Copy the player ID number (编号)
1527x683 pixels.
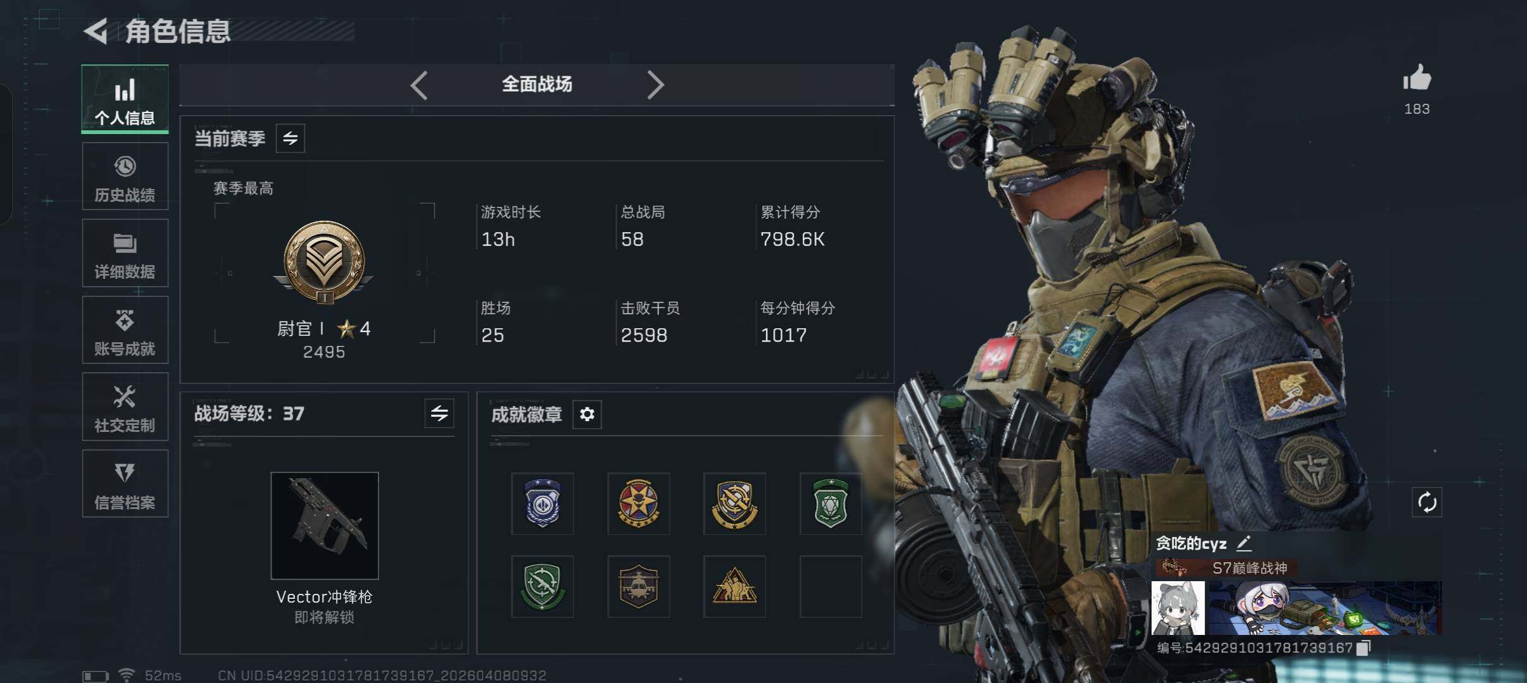[x=1364, y=648]
